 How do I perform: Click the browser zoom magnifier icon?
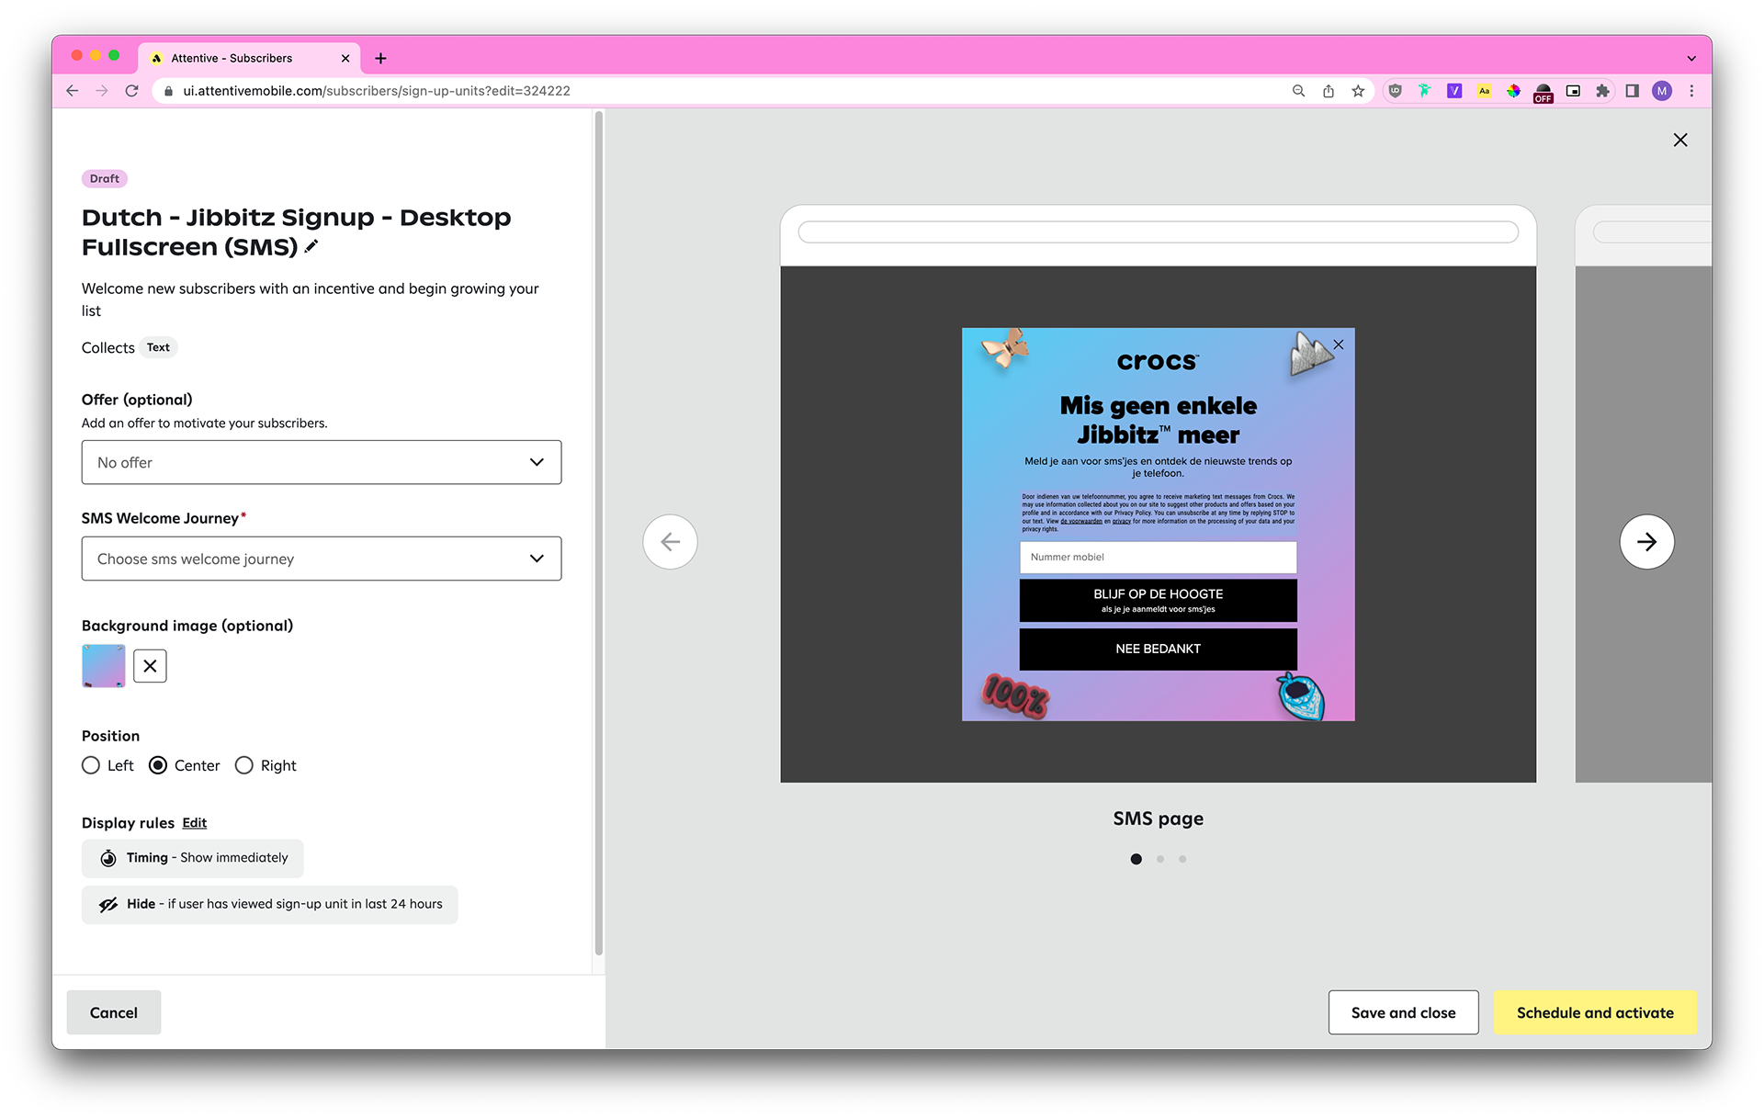[1298, 91]
